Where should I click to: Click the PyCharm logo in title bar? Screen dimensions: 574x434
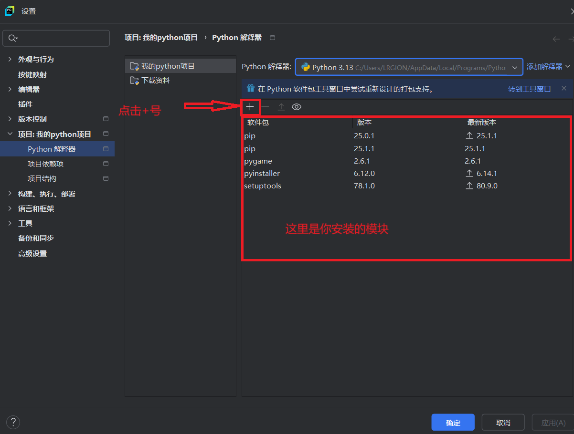10,11
